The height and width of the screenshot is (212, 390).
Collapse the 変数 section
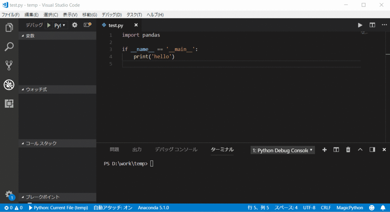(x=57, y=36)
